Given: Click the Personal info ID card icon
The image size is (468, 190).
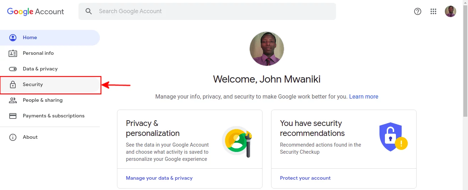Looking at the screenshot, I should [13, 53].
